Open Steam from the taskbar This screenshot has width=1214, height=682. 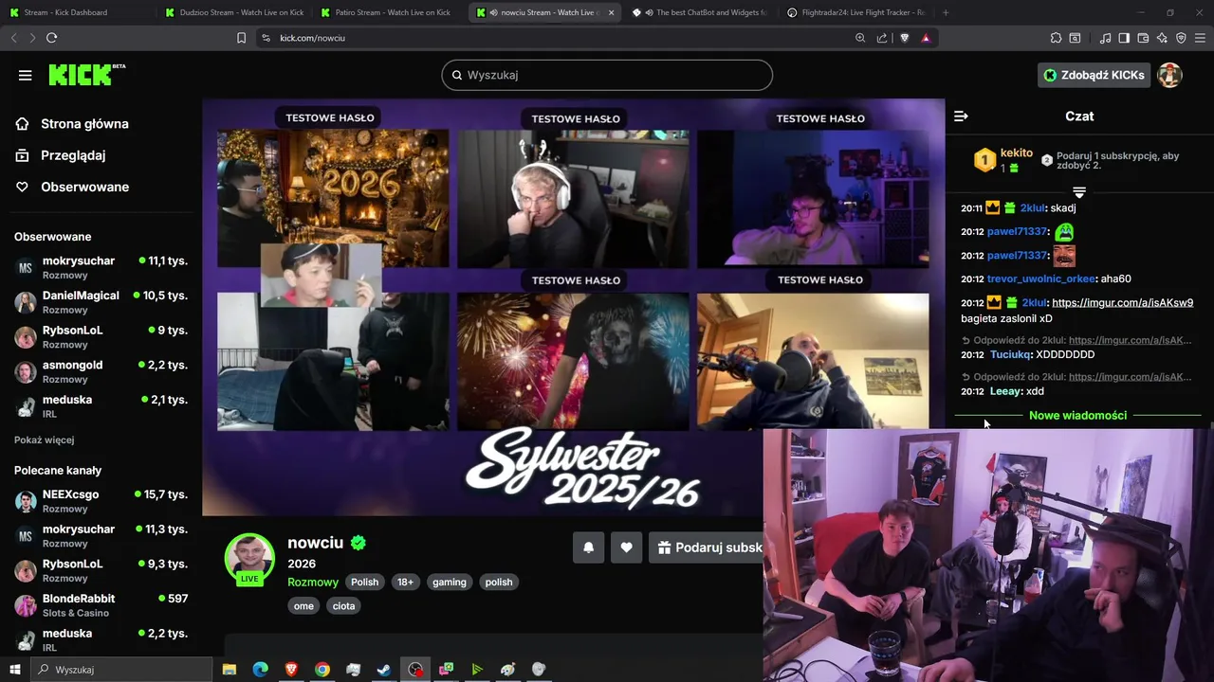click(x=383, y=670)
